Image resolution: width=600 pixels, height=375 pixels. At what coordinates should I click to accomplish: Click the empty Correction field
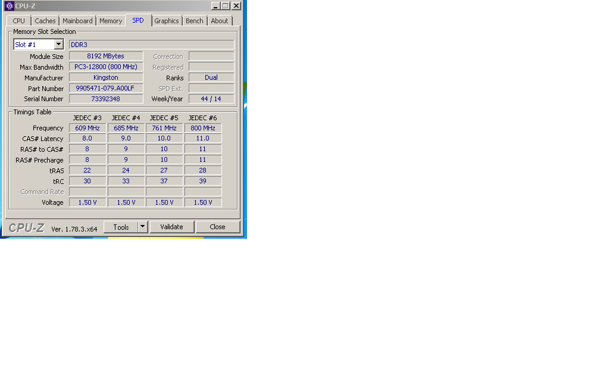coord(211,56)
